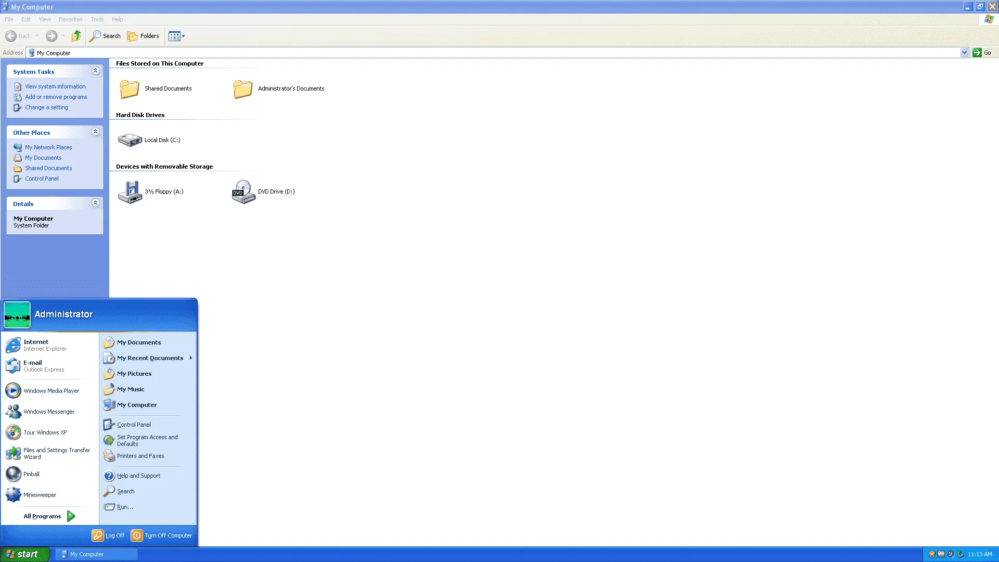Open the address bar dropdown arrow
This screenshot has height=562, width=999.
[964, 53]
